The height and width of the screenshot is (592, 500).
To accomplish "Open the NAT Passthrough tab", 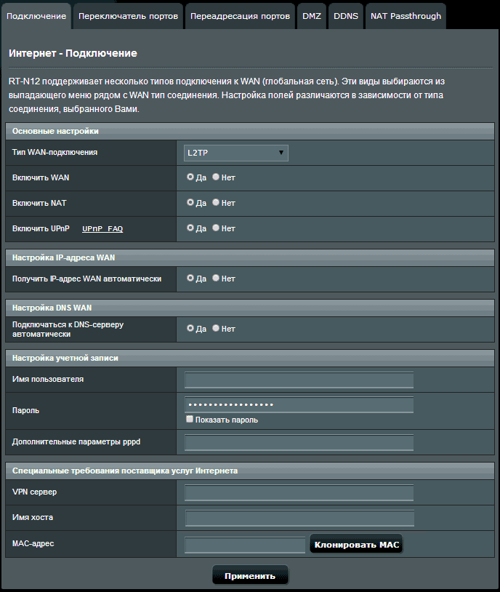I will [406, 16].
